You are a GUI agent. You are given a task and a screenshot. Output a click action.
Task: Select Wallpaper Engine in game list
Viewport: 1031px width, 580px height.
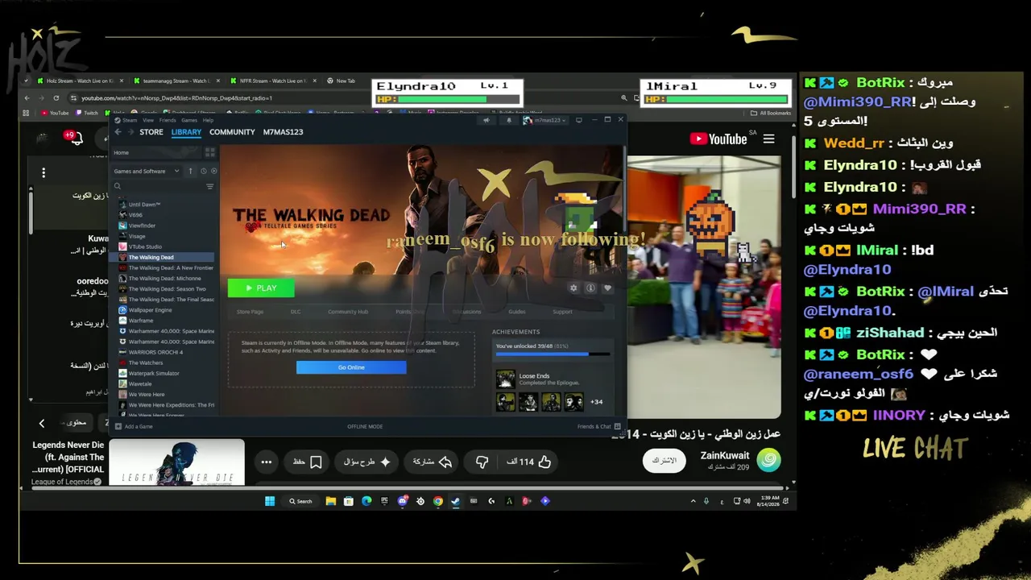[x=166, y=310]
